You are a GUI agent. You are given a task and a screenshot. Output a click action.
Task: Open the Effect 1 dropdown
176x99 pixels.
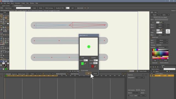click(161, 25)
